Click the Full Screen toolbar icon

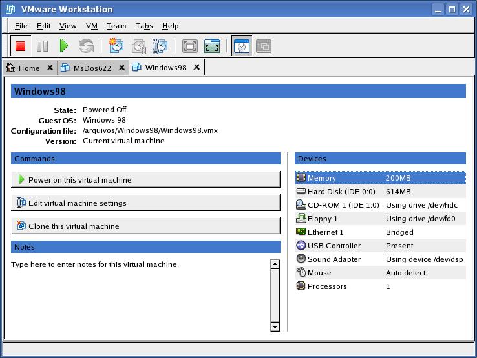tap(190, 46)
